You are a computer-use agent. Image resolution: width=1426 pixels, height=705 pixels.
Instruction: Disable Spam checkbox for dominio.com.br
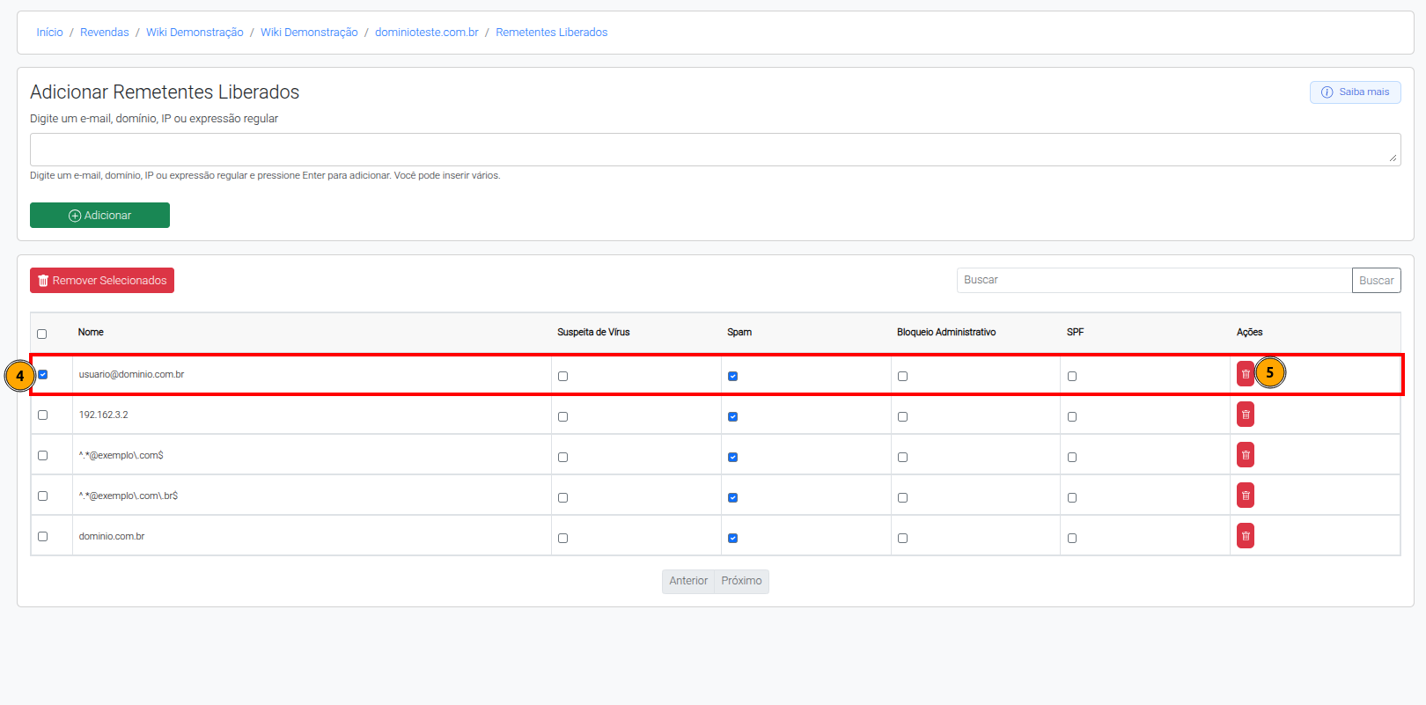pos(732,538)
